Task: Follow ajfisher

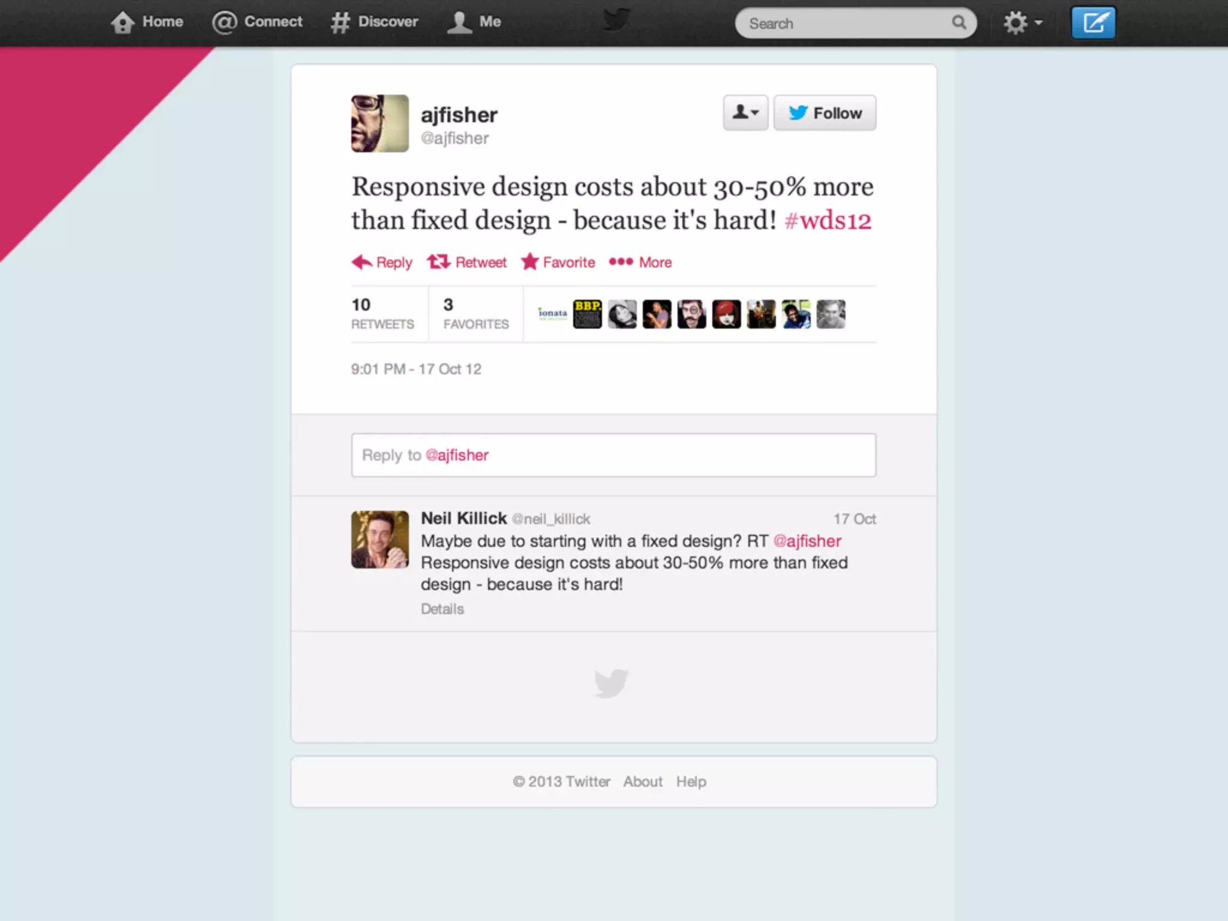Action: coord(824,113)
